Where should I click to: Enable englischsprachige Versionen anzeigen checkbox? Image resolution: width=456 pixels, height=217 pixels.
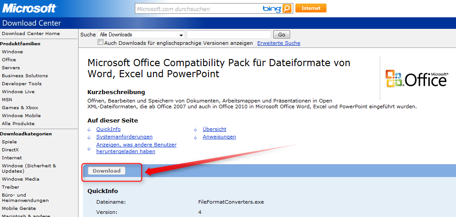pos(101,43)
